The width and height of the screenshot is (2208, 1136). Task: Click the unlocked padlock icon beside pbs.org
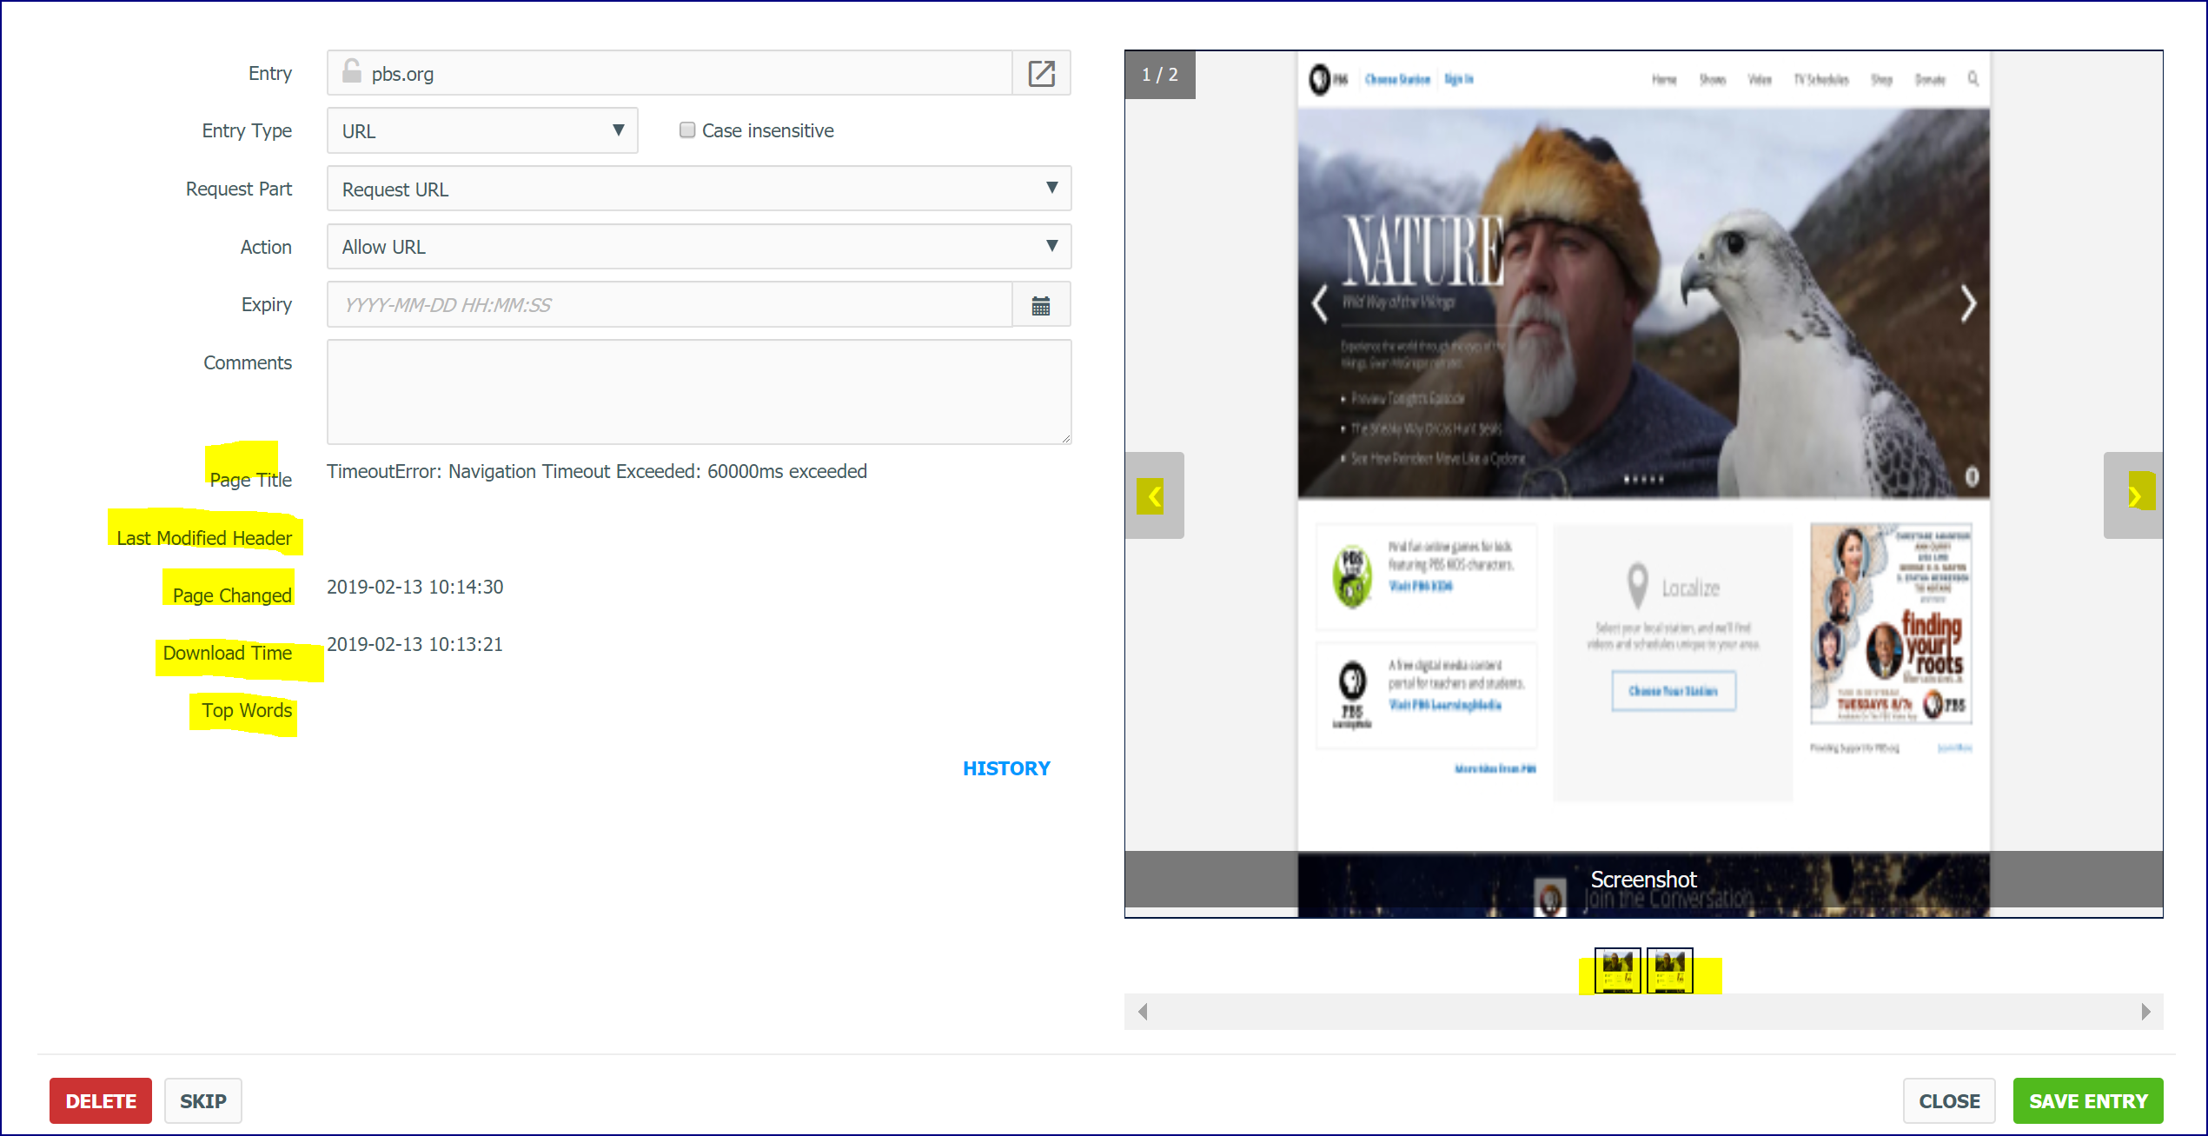point(351,71)
